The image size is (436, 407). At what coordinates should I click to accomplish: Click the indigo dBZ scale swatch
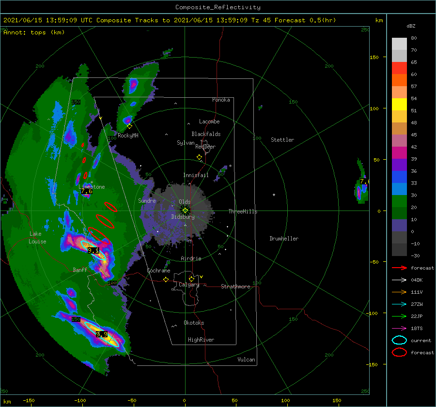(x=399, y=226)
